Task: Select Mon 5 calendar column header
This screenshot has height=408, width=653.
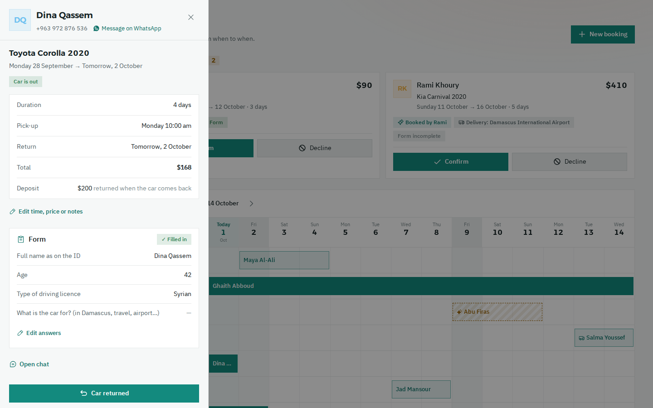Action: (345, 232)
